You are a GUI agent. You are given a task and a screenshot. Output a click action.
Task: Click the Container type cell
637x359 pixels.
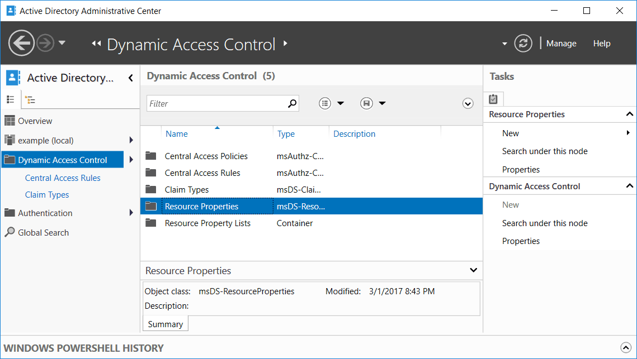[295, 223]
